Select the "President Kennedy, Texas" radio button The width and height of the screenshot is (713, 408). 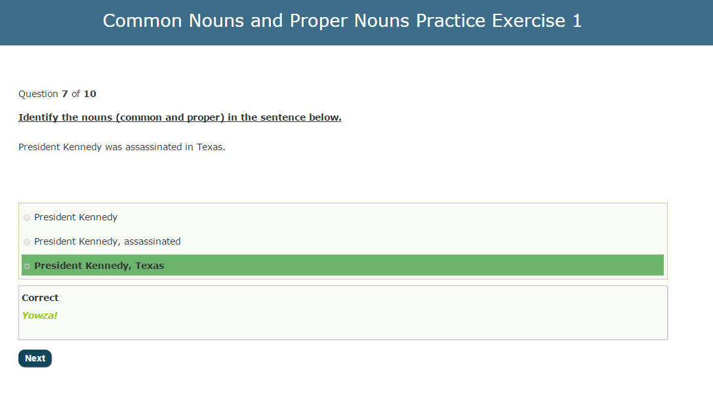pyautogui.click(x=27, y=266)
